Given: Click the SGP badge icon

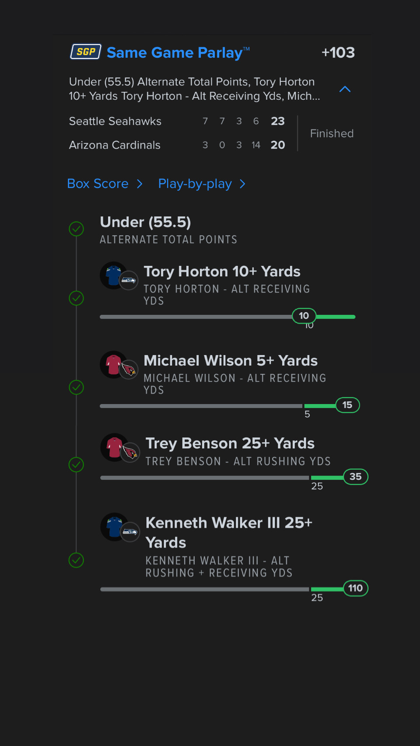Looking at the screenshot, I should [86, 52].
